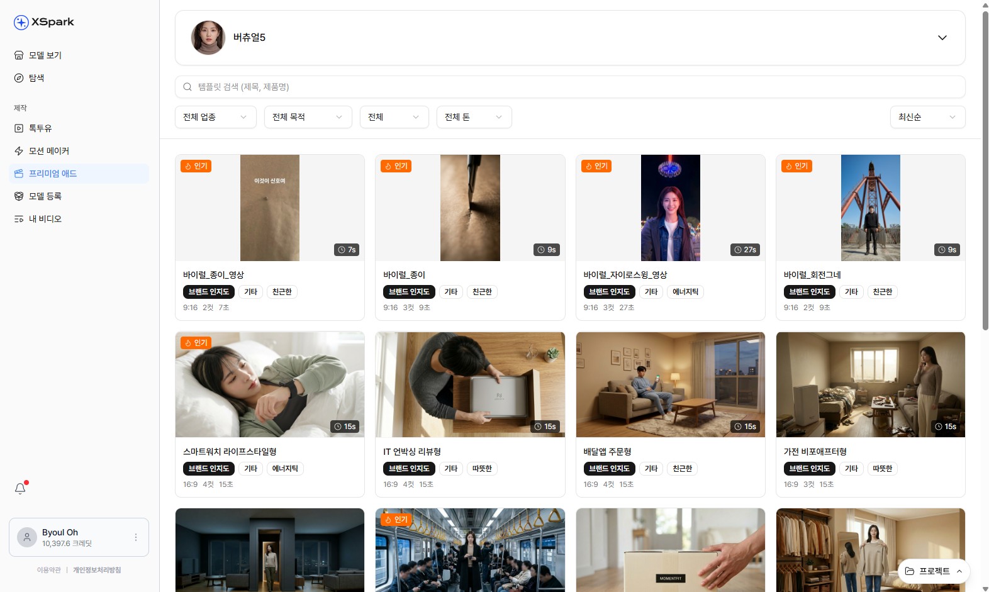The height and width of the screenshot is (592, 989).
Task: Open the 바이럴_종이 template thumbnail
Action: click(470, 208)
